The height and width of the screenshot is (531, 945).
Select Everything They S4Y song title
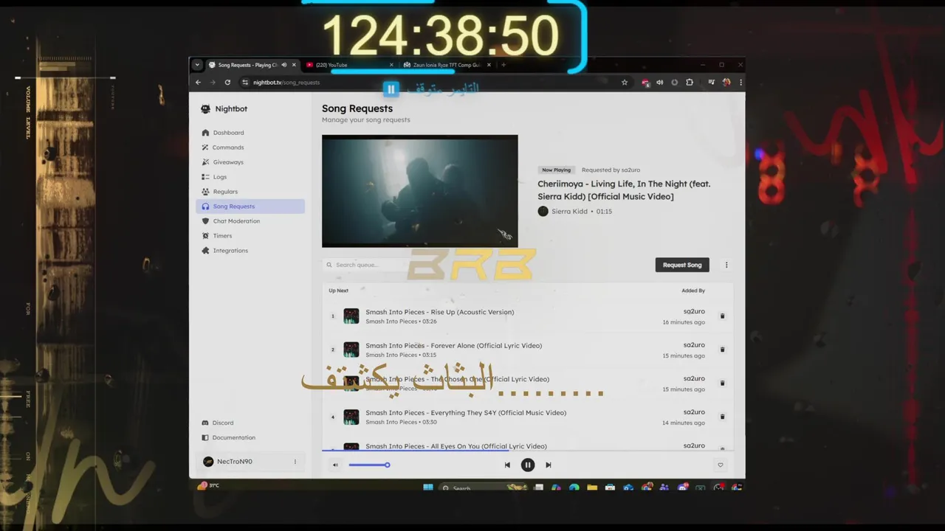466,413
